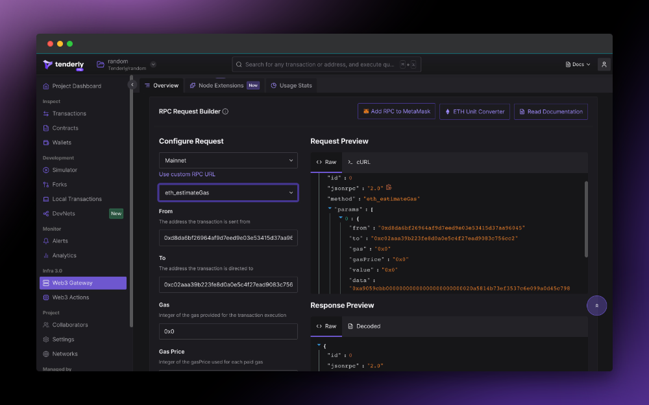The width and height of the screenshot is (649, 405).
Task: Expand the random project switcher chevron
Action: [153, 64]
